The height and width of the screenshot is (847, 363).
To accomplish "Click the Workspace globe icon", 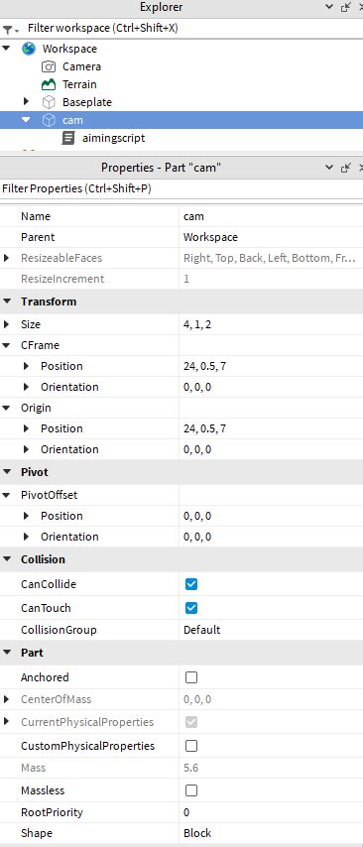I will pyautogui.click(x=29, y=49).
